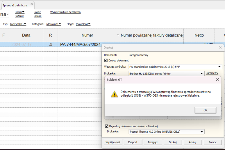Close the Sprzedaż detaliczna tab
Viewport: 225px width, 150px height.
32,4
